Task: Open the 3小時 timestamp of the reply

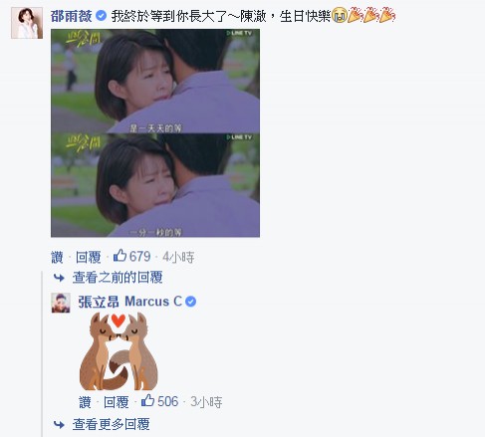Action: coord(206,402)
